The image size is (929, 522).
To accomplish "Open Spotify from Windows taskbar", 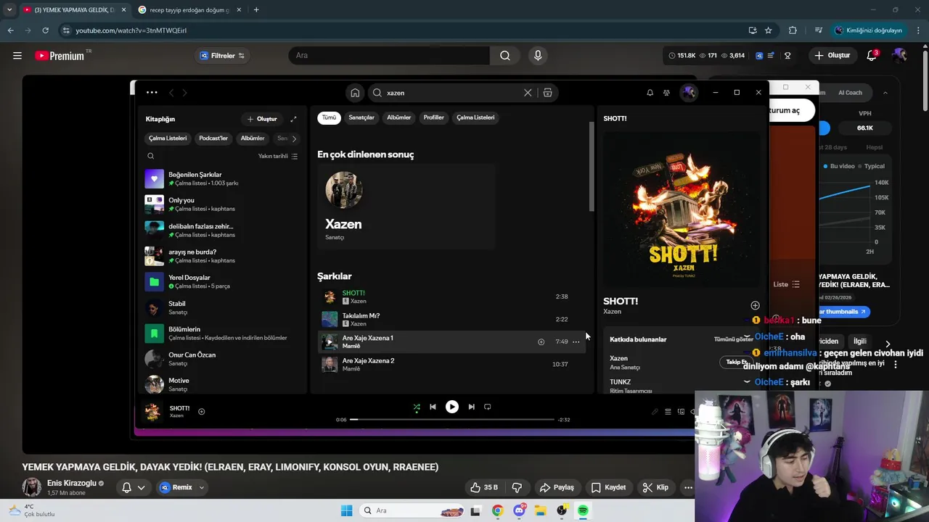I will [x=583, y=510].
